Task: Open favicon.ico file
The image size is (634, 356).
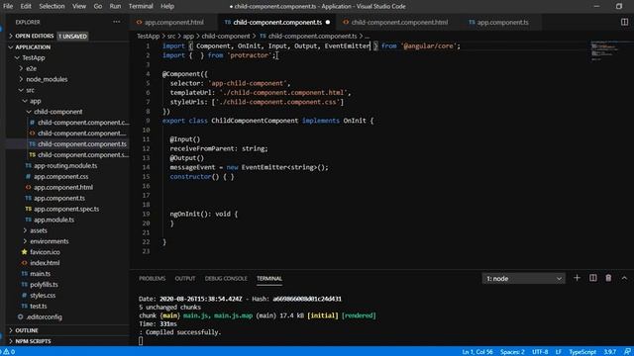Action: [45, 252]
